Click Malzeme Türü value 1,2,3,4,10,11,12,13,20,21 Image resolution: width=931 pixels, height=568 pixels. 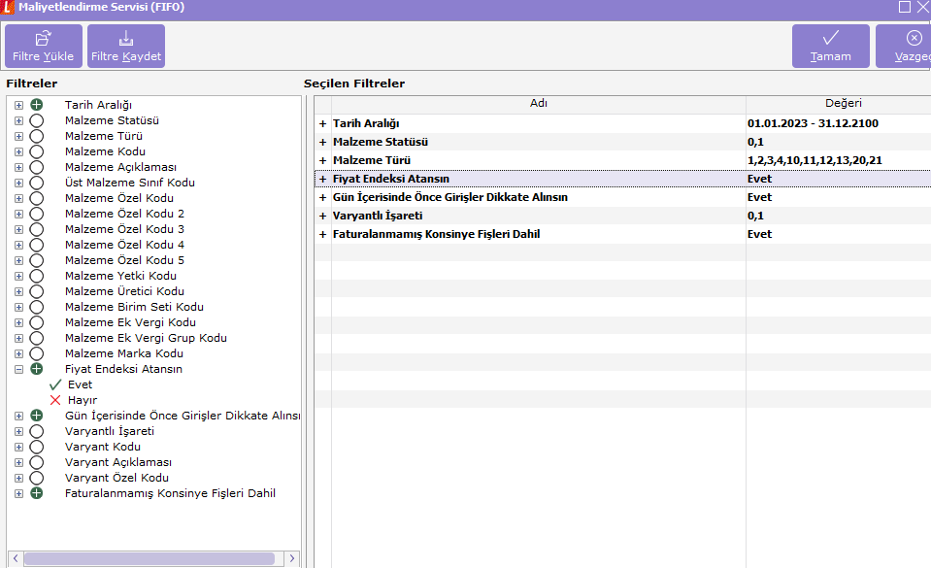pyautogui.click(x=815, y=160)
